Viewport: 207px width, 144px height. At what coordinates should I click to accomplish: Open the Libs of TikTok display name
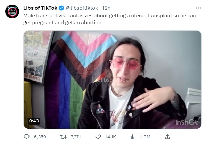(x=40, y=8)
